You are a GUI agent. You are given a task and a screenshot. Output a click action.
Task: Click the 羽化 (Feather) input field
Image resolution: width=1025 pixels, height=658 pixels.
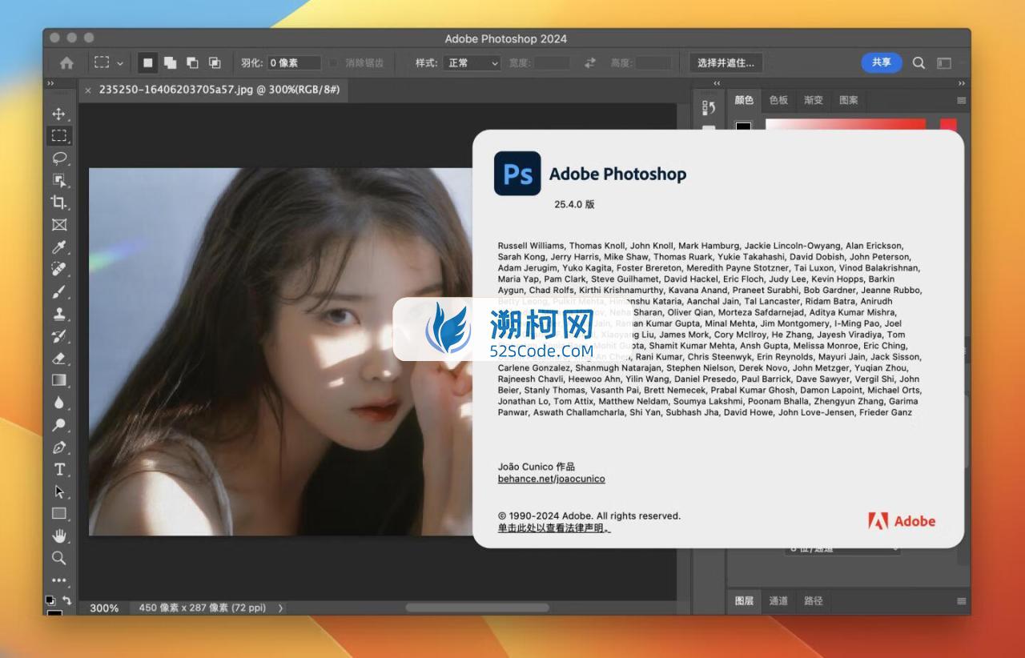pyautogui.click(x=294, y=62)
